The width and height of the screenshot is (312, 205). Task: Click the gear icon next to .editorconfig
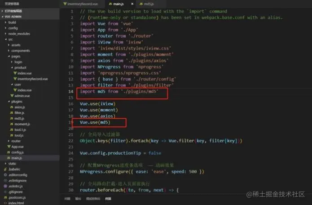(x=5, y=175)
